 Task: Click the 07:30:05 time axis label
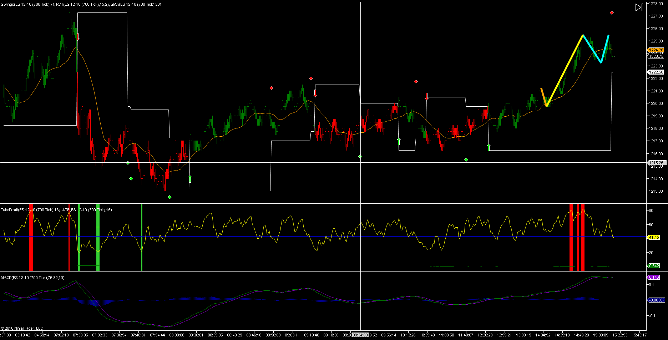point(81,335)
